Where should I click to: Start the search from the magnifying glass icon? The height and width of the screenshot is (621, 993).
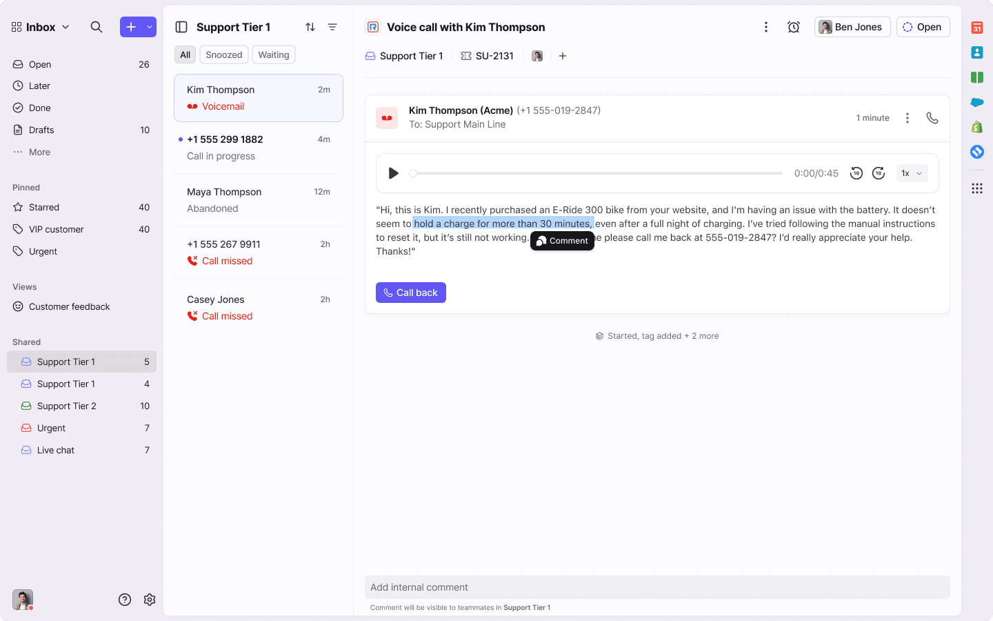(97, 26)
